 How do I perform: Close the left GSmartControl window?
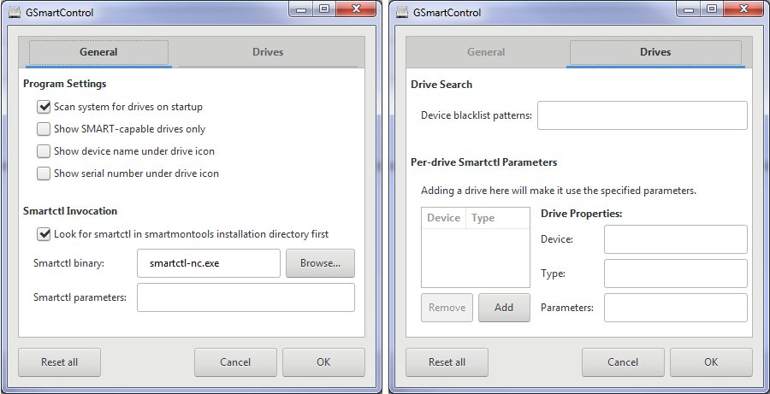coord(357,9)
